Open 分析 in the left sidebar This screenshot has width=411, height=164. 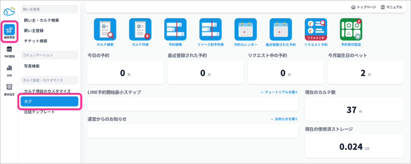pos(9,70)
